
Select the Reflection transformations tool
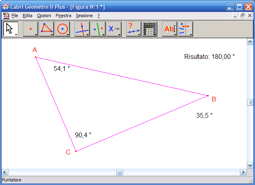click(x=98, y=29)
